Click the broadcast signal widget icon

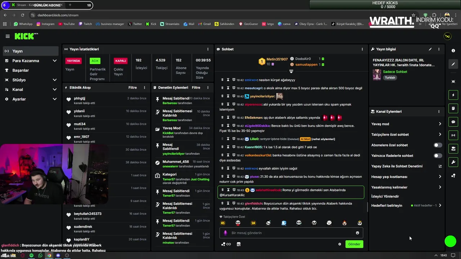(453, 135)
